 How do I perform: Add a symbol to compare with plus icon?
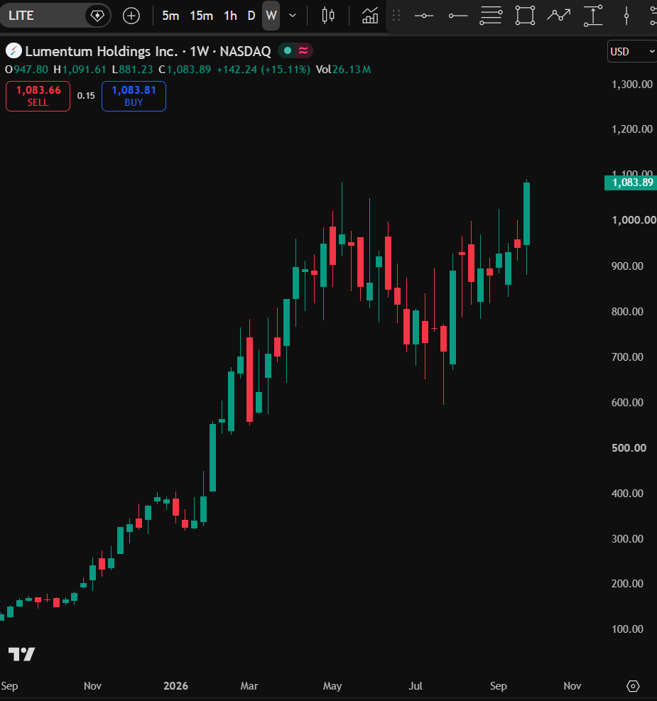pyautogui.click(x=131, y=16)
